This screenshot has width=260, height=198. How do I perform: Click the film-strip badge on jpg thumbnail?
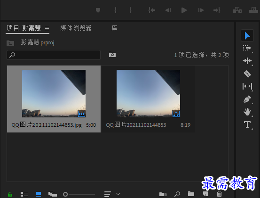(x=82, y=114)
